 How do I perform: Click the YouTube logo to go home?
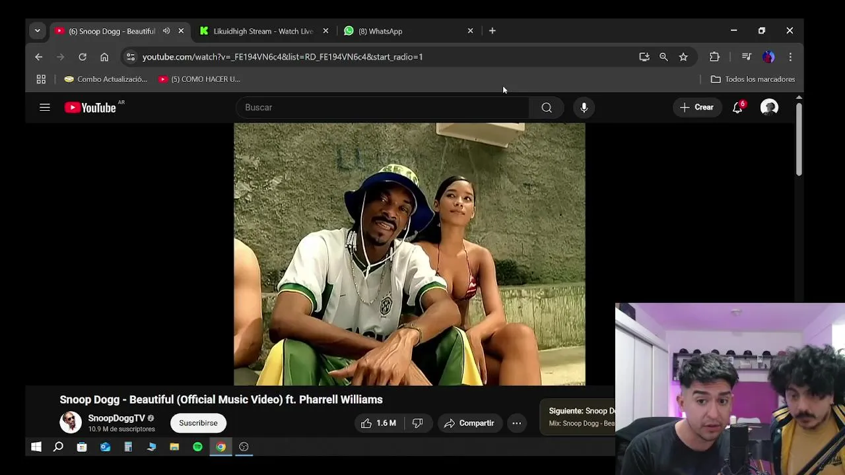tap(90, 108)
